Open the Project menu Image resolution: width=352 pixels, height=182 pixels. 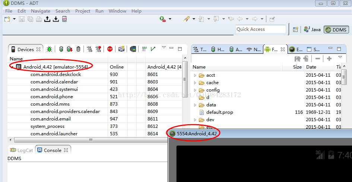pyautogui.click(x=83, y=11)
